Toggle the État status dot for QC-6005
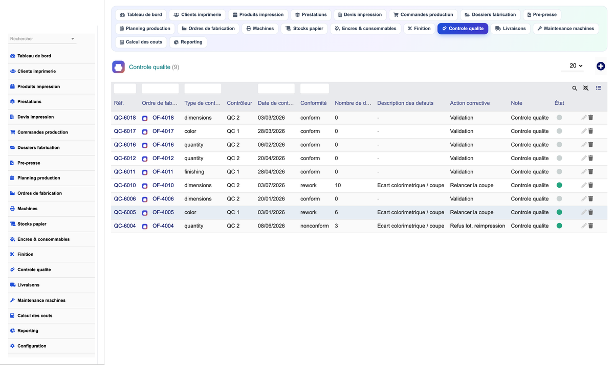 [559, 212]
